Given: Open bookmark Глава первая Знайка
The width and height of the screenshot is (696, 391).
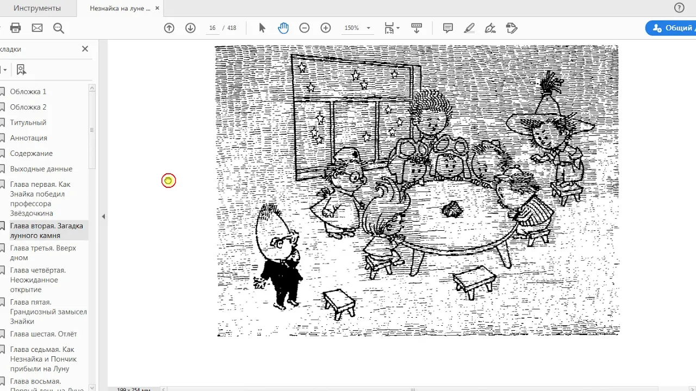Looking at the screenshot, I should tap(40, 199).
